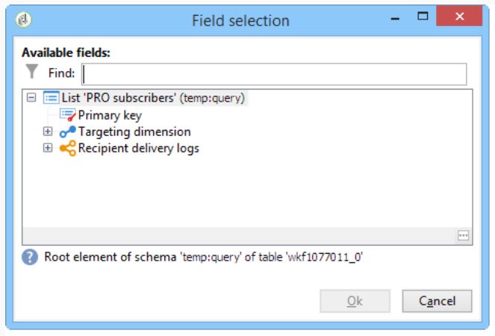Select the Recipient delivery logs item
Screen dimensions: 495x336
(139, 148)
